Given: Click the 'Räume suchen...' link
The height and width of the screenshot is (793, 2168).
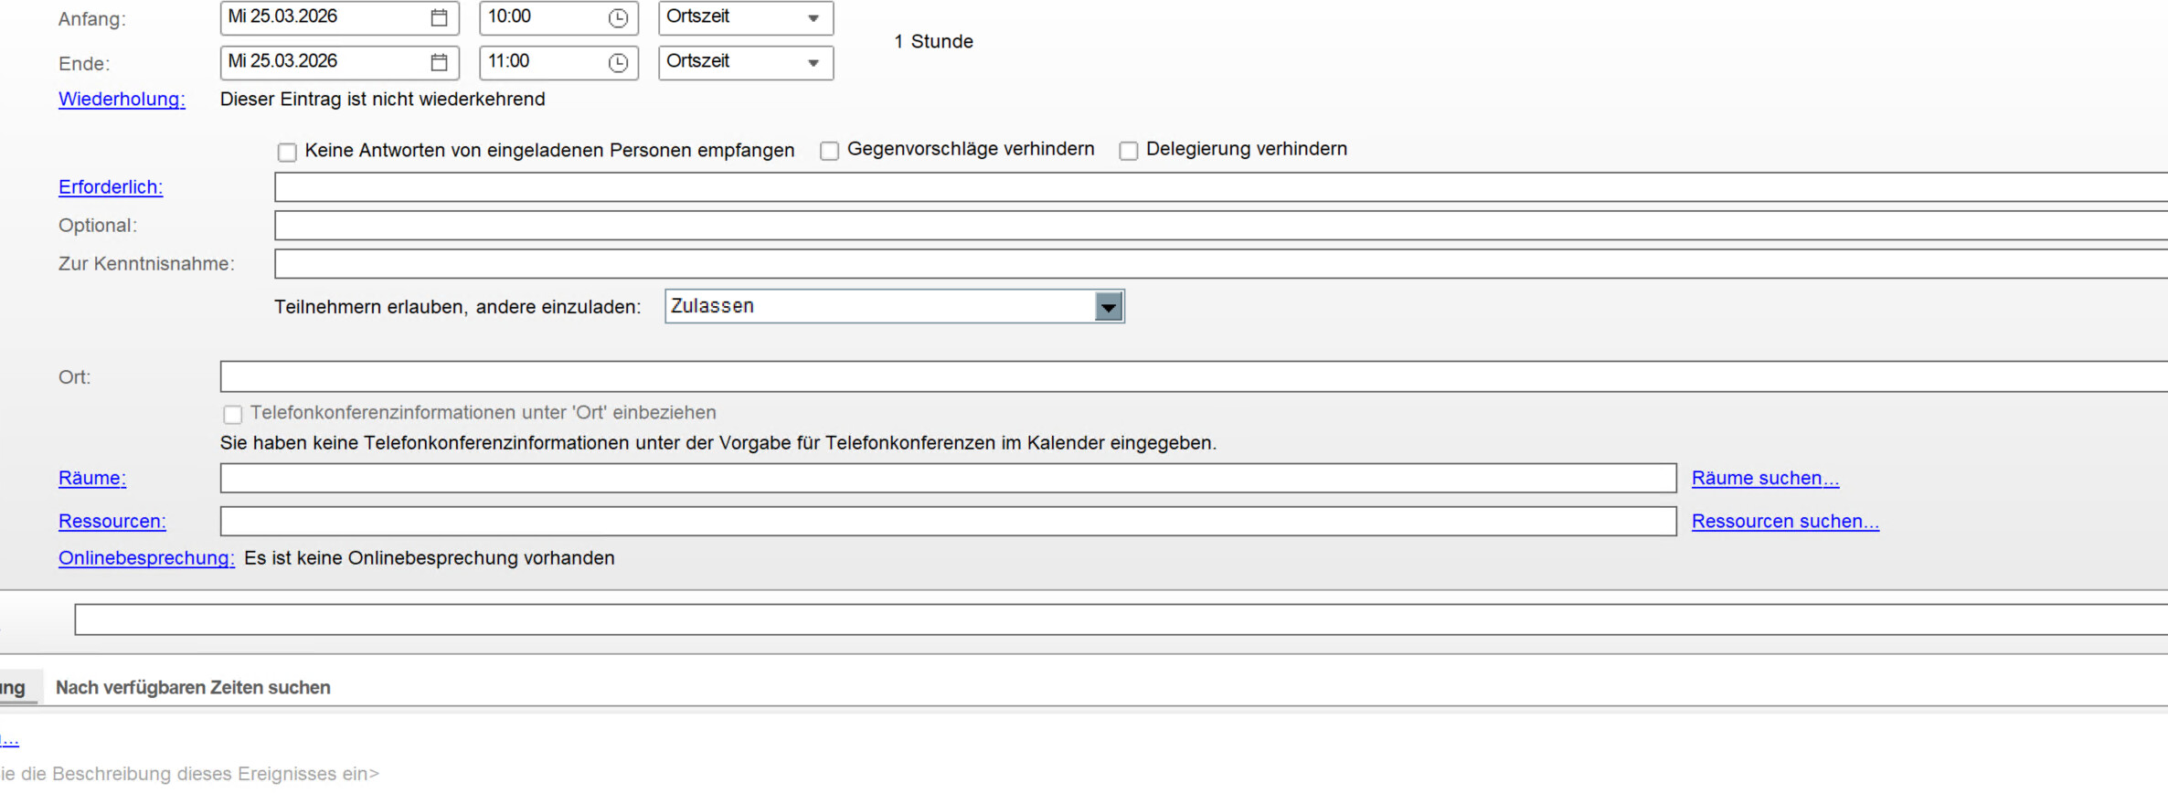Looking at the screenshot, I should point(1764,478).
